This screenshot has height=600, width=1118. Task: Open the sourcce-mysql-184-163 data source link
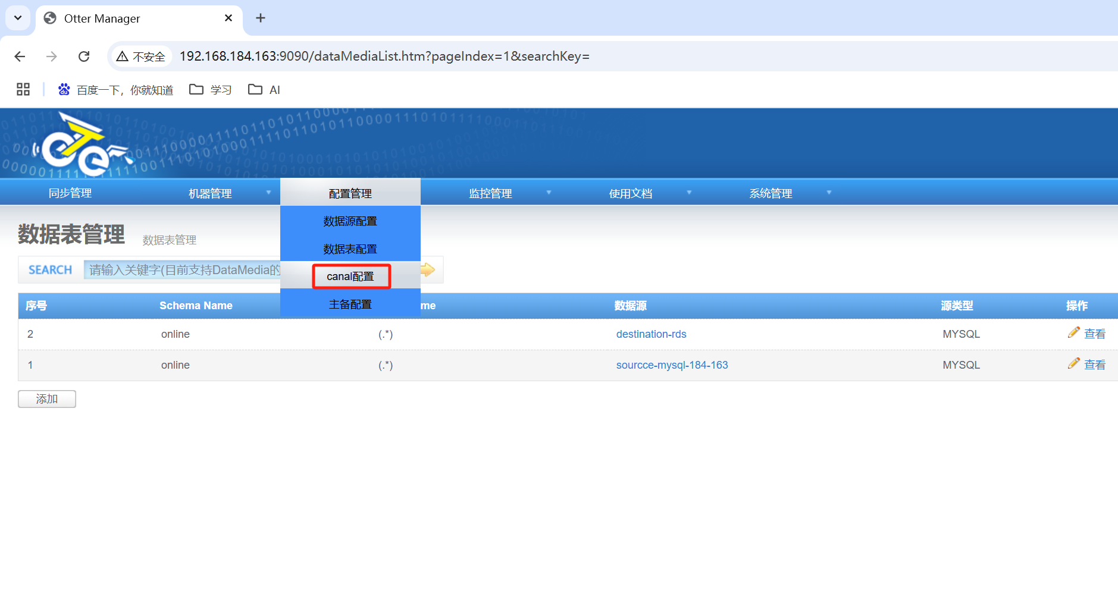(672, 365)
